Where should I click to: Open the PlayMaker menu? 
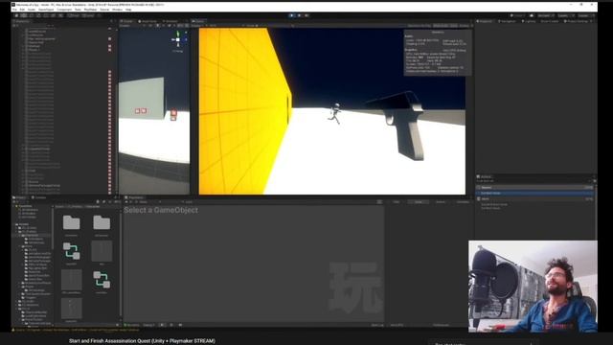[90, 10]
